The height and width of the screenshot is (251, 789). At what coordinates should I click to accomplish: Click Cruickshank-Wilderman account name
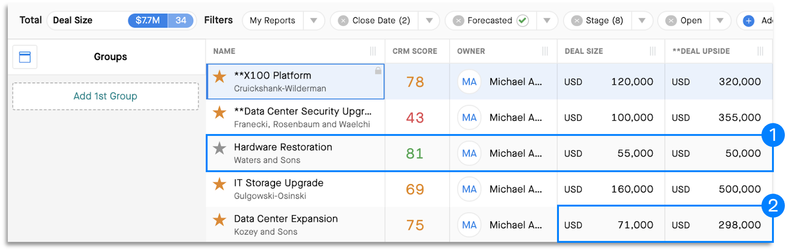pyautogui.click(x=280, y=89)
